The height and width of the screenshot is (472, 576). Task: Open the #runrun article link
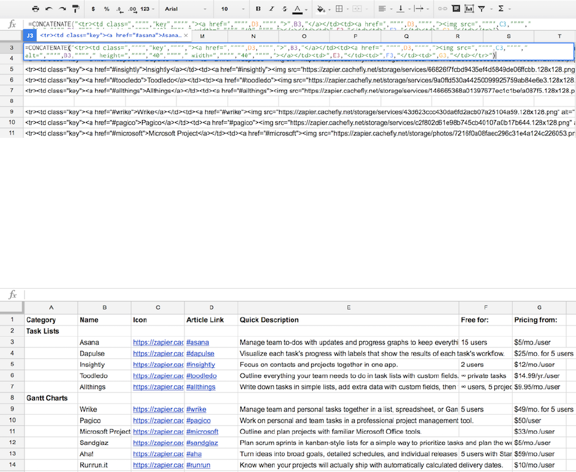click(x=199, y=465)
